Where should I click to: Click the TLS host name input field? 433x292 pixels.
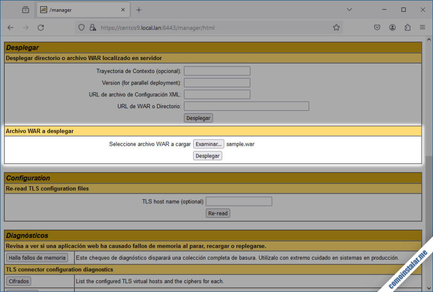(239, 202)
